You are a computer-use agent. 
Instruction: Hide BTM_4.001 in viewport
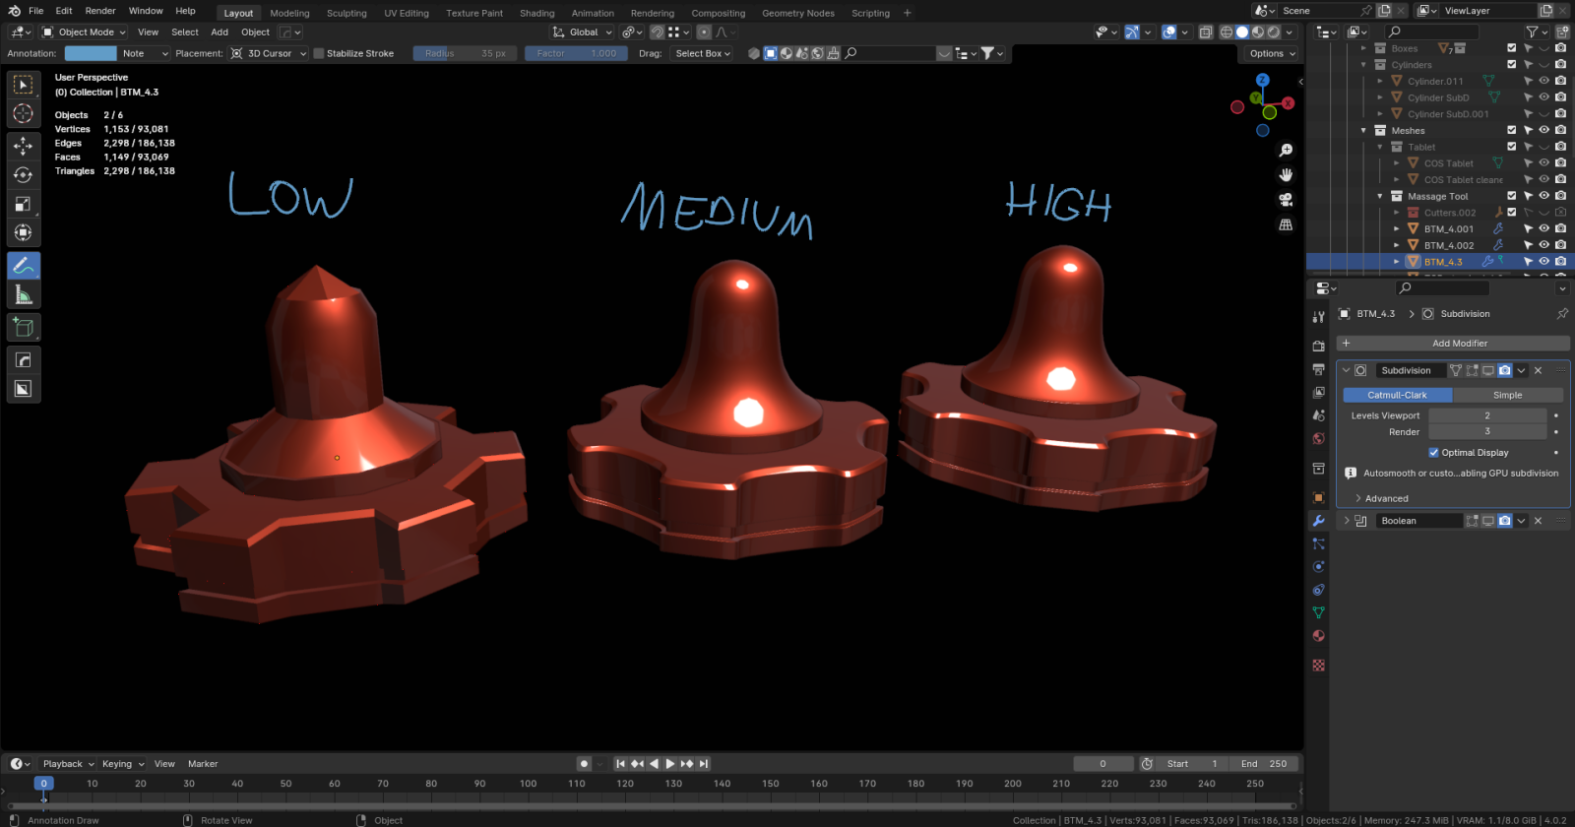point(1544,229)
